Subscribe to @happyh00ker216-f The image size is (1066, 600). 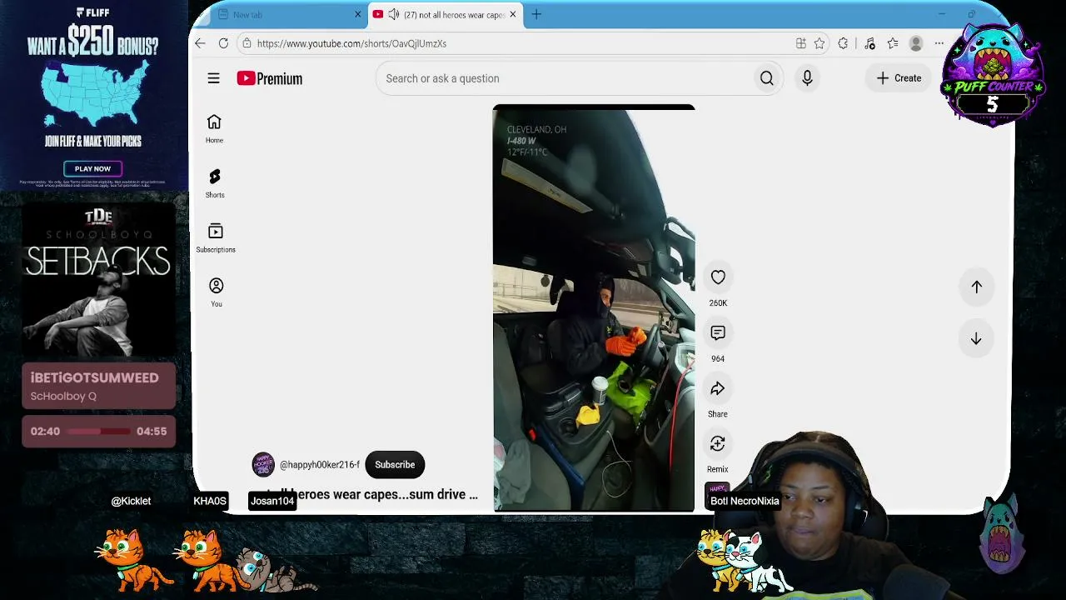click(395, 465)
